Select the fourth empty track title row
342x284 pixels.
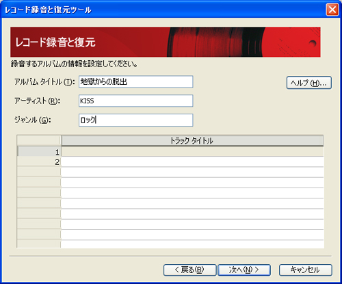[192, 183]
